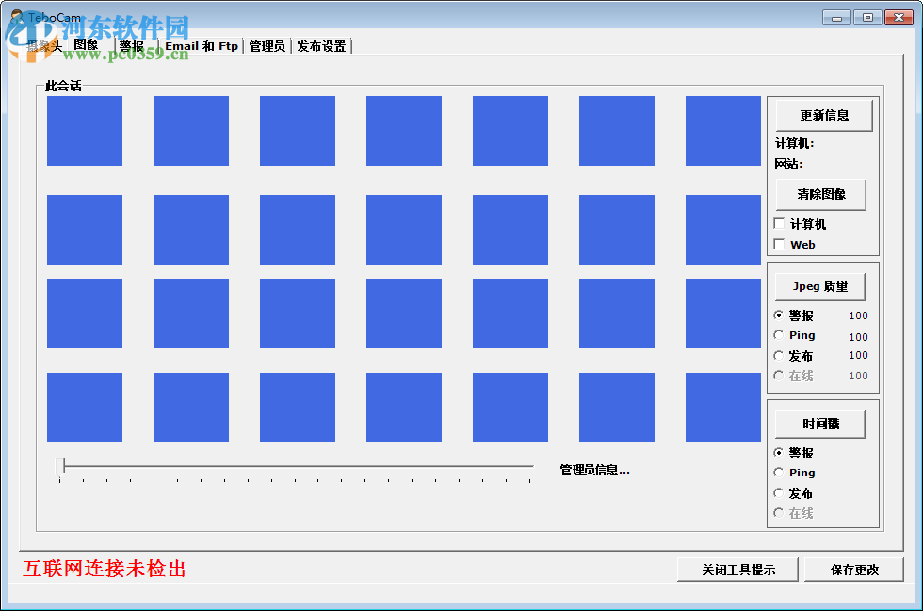Select the Ping radio in Jpeg quality section
This screenshot has width=923, height=611.
coord(780,335)
